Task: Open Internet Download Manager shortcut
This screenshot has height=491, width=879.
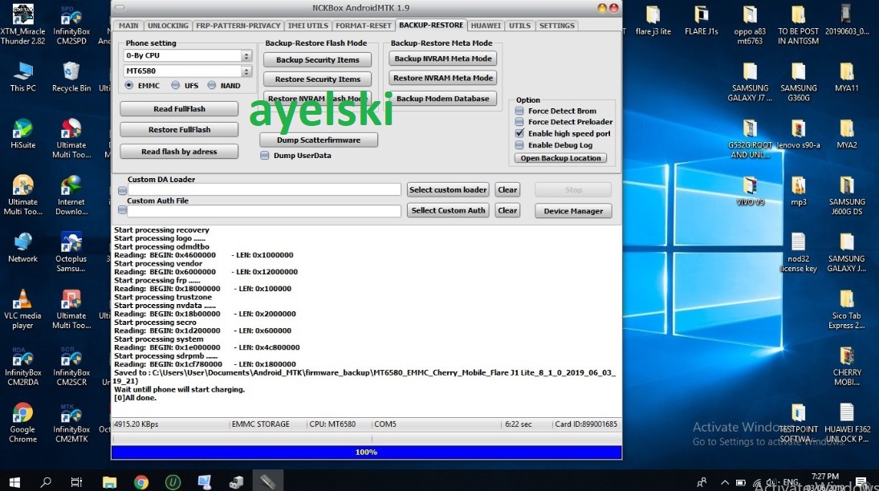Action: (71, 196)
